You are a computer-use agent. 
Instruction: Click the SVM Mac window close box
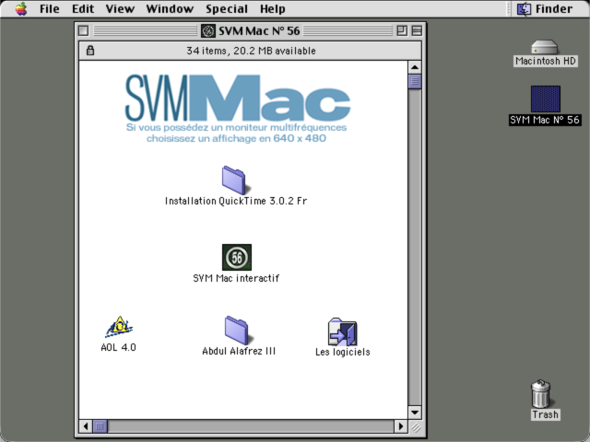(x=84, y=30)
